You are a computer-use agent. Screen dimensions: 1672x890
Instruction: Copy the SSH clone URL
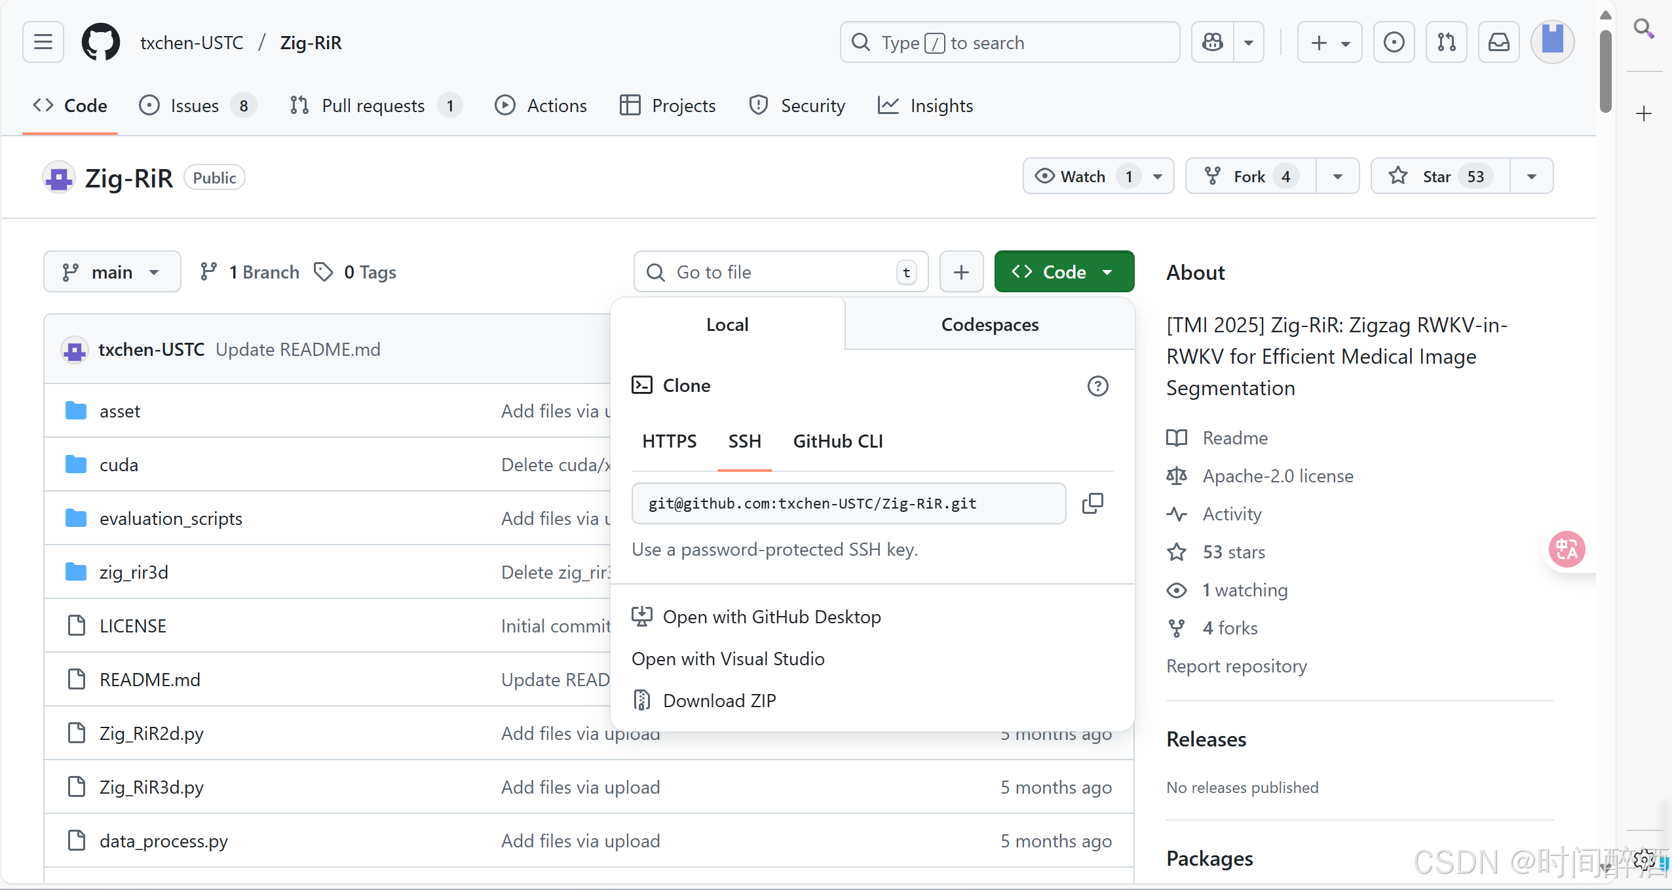pos(1093,503)
